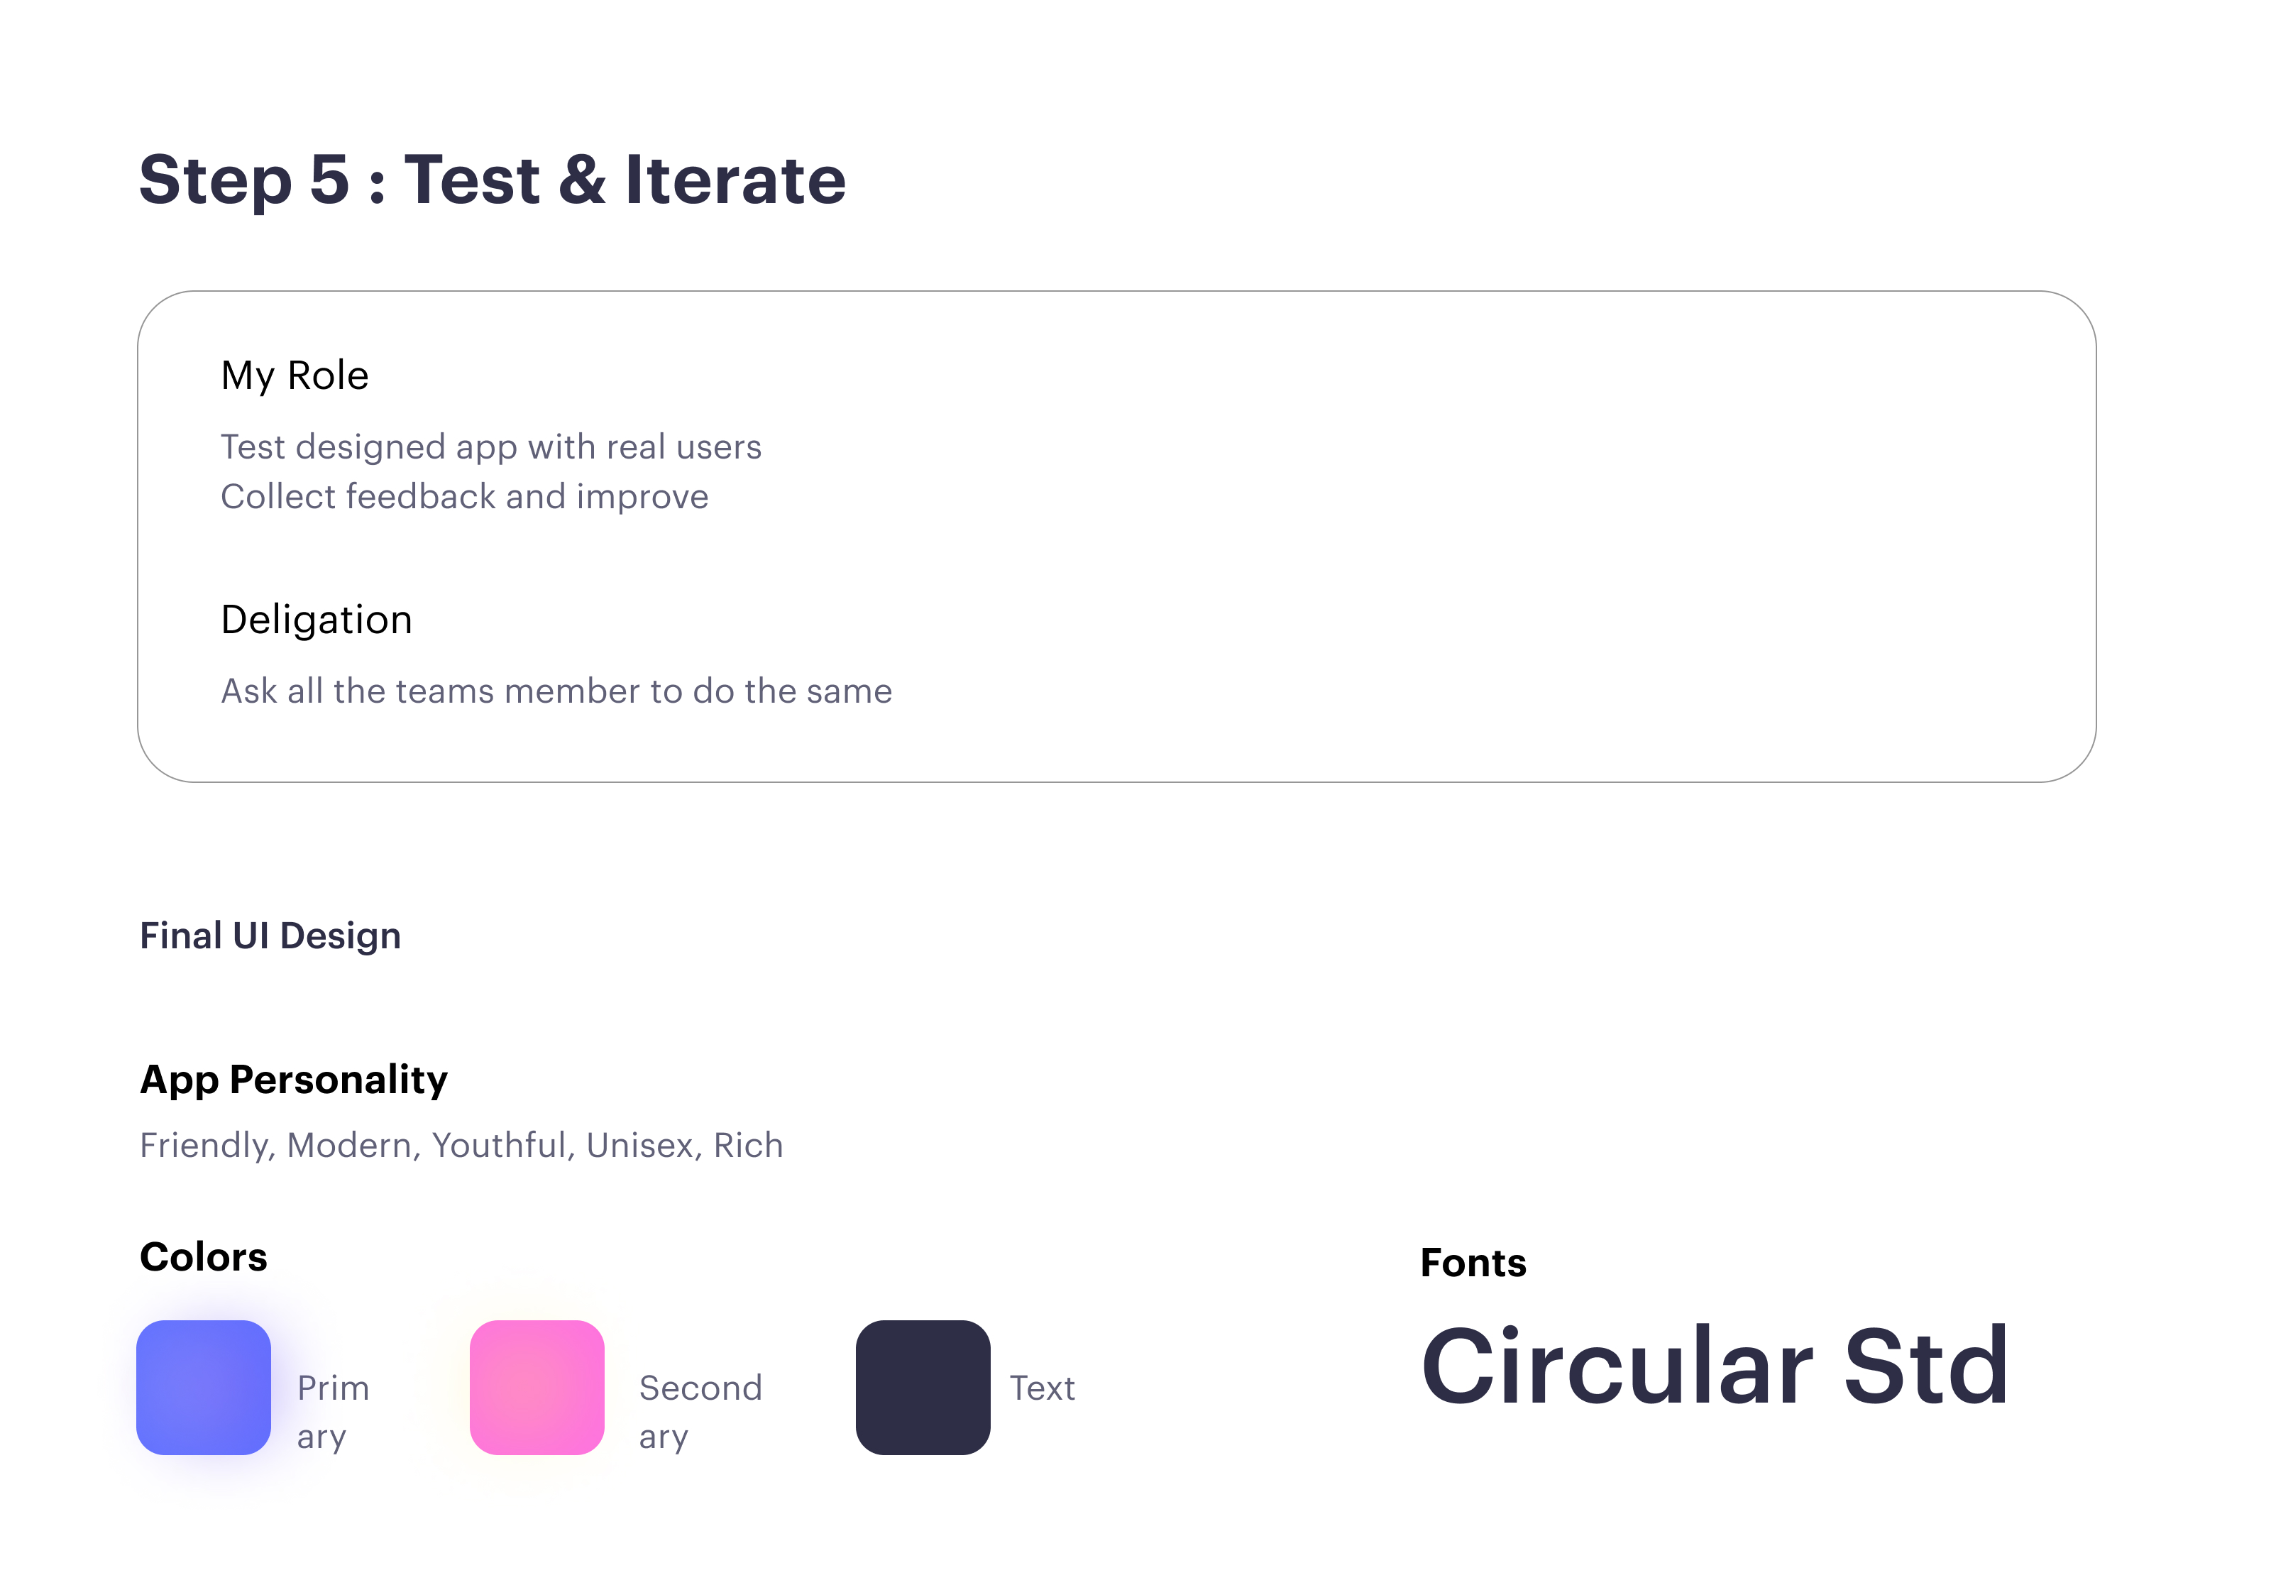Click the Text color label
Viewport: 2271px width, 1590px height.
[x=1043, y=1388]
